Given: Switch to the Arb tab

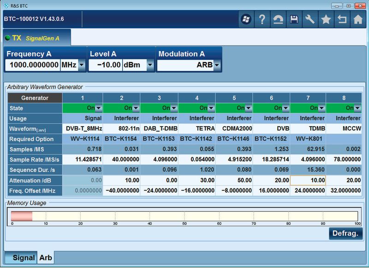Looking at the screenshot, I should pyautogui.click(x=46, y=257).
